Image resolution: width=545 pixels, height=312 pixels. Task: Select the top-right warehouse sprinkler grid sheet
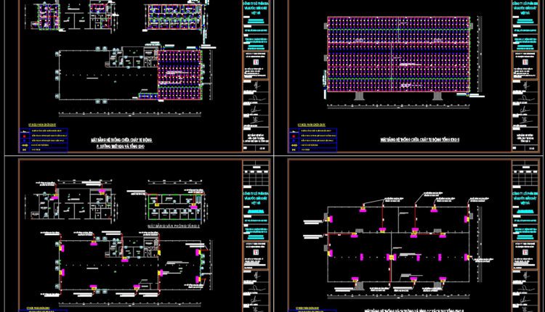[414, 76]
